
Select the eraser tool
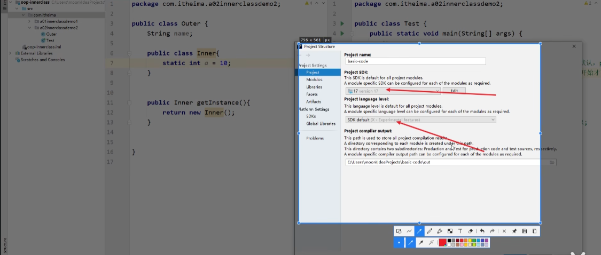click(470, 231)
